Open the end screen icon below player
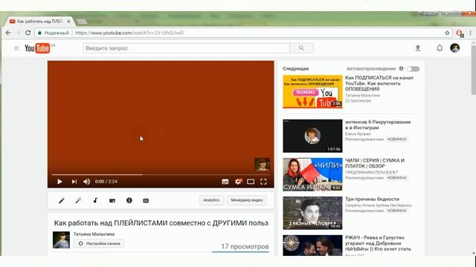476x267 pixels. point(112,200)
